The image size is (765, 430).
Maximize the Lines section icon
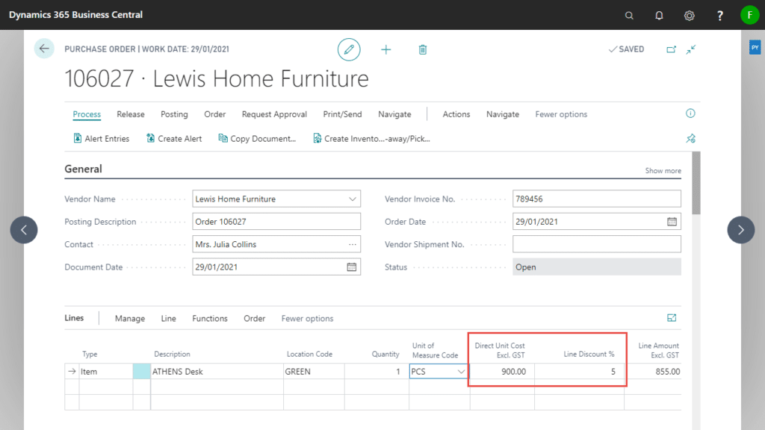point(672,318)
